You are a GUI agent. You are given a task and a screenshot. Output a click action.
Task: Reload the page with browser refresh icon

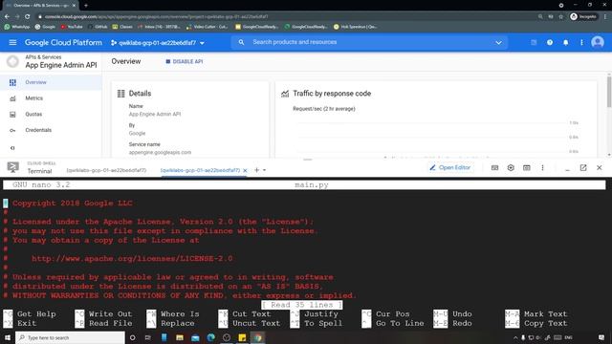click(x=28, y=17)
